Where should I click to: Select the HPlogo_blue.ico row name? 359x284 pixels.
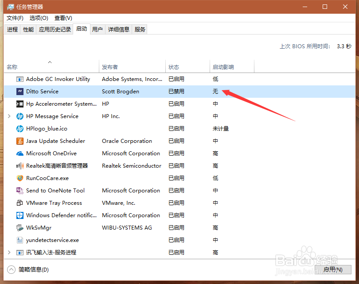47,129
